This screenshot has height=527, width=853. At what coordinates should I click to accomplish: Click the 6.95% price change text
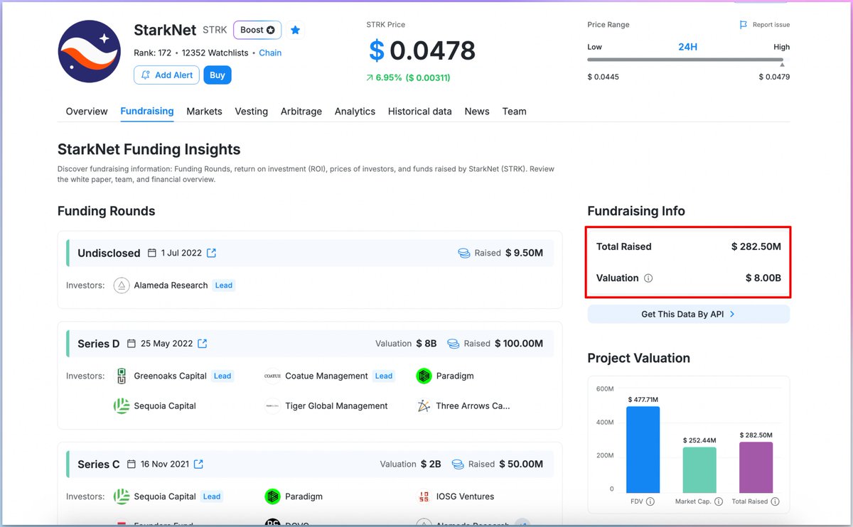pyautogui.click(x=387, y=78)
